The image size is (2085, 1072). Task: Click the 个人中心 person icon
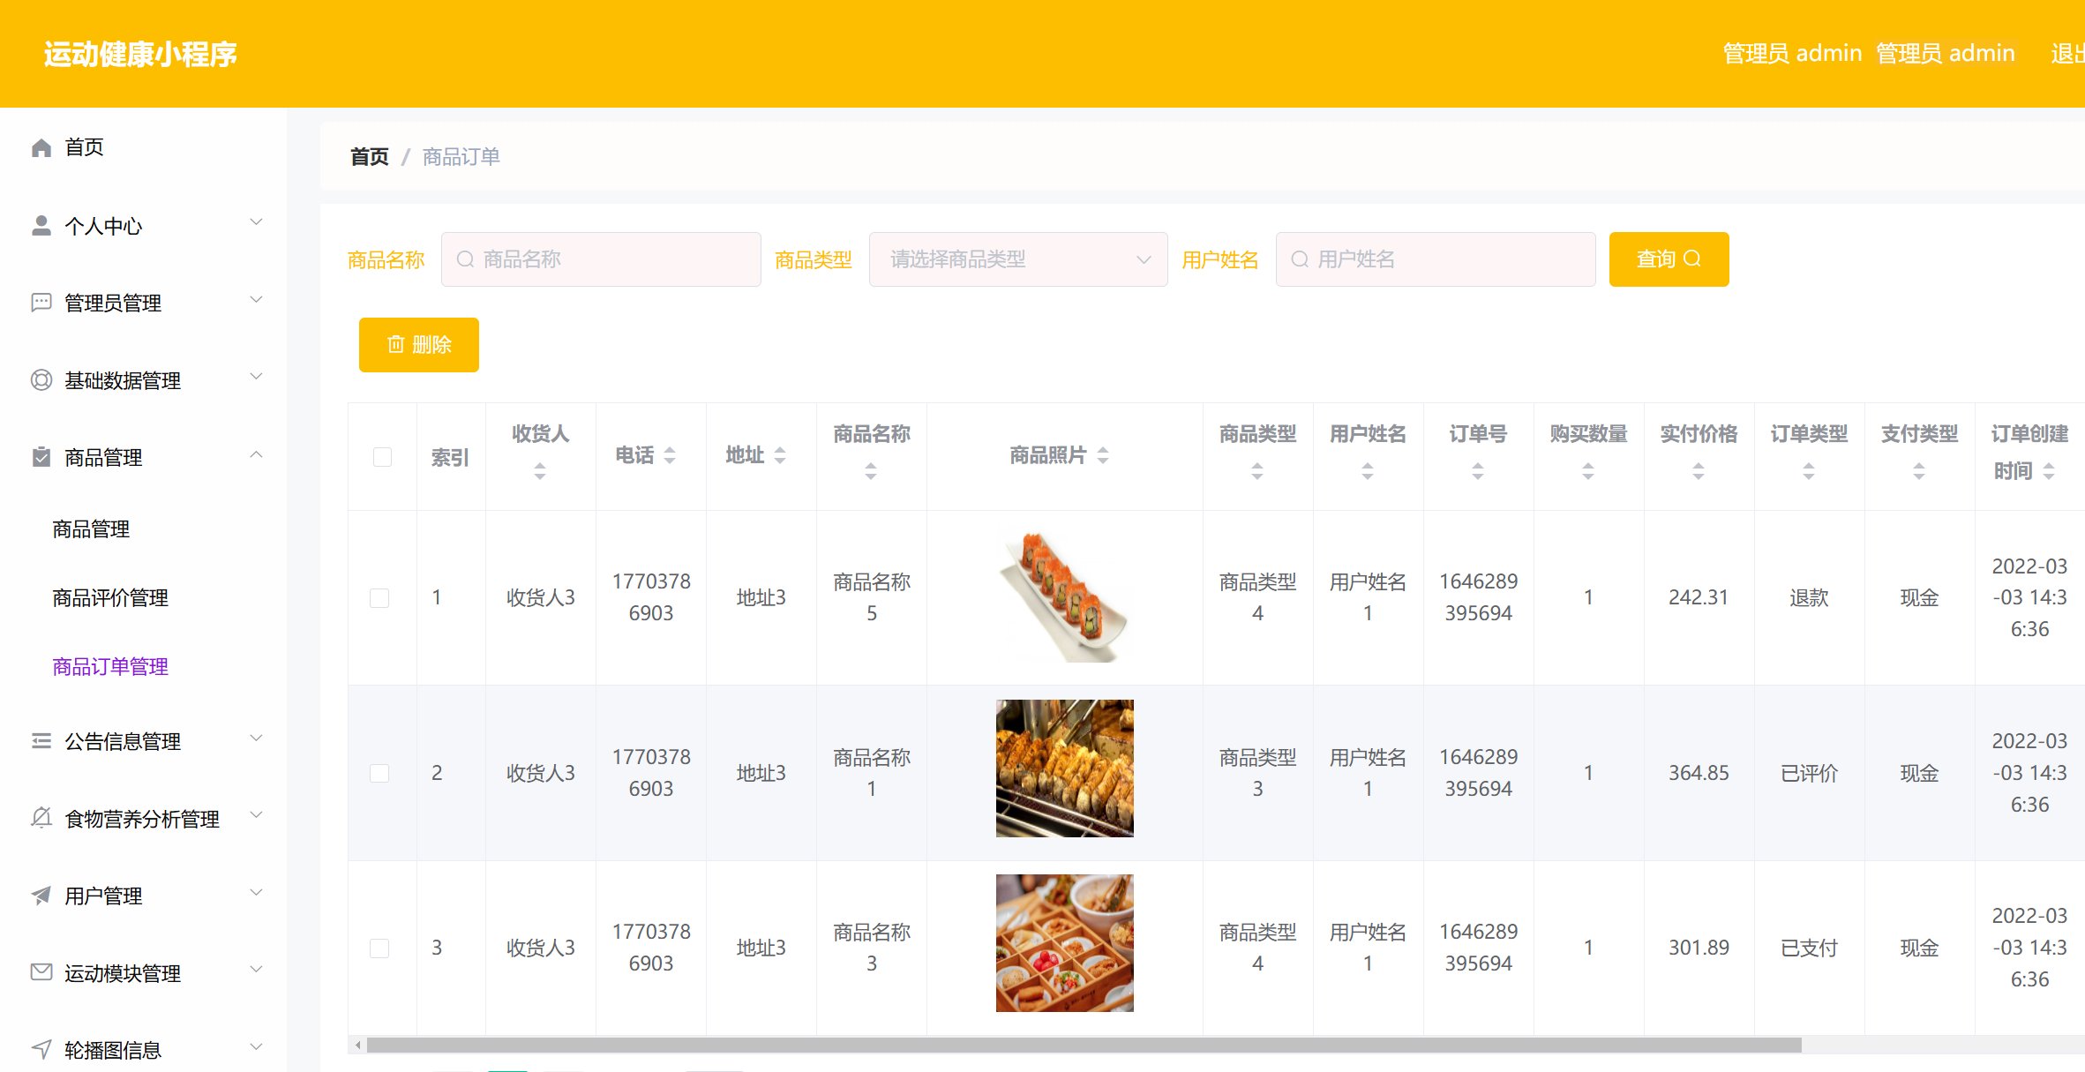pos(41,225)
